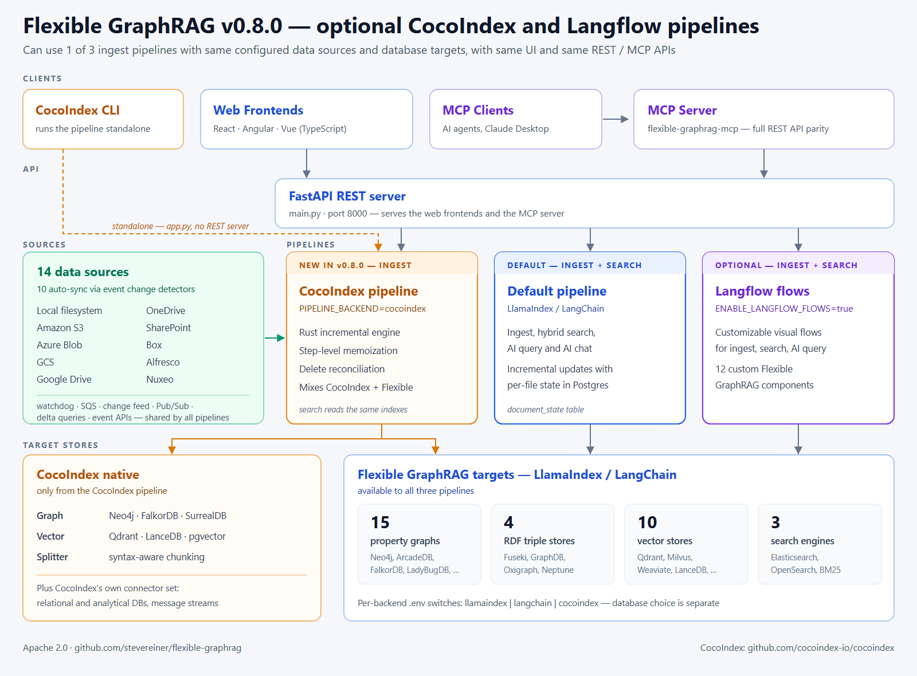
Task: Click 'OneDrive' source entry
Action: pos(166,311)
